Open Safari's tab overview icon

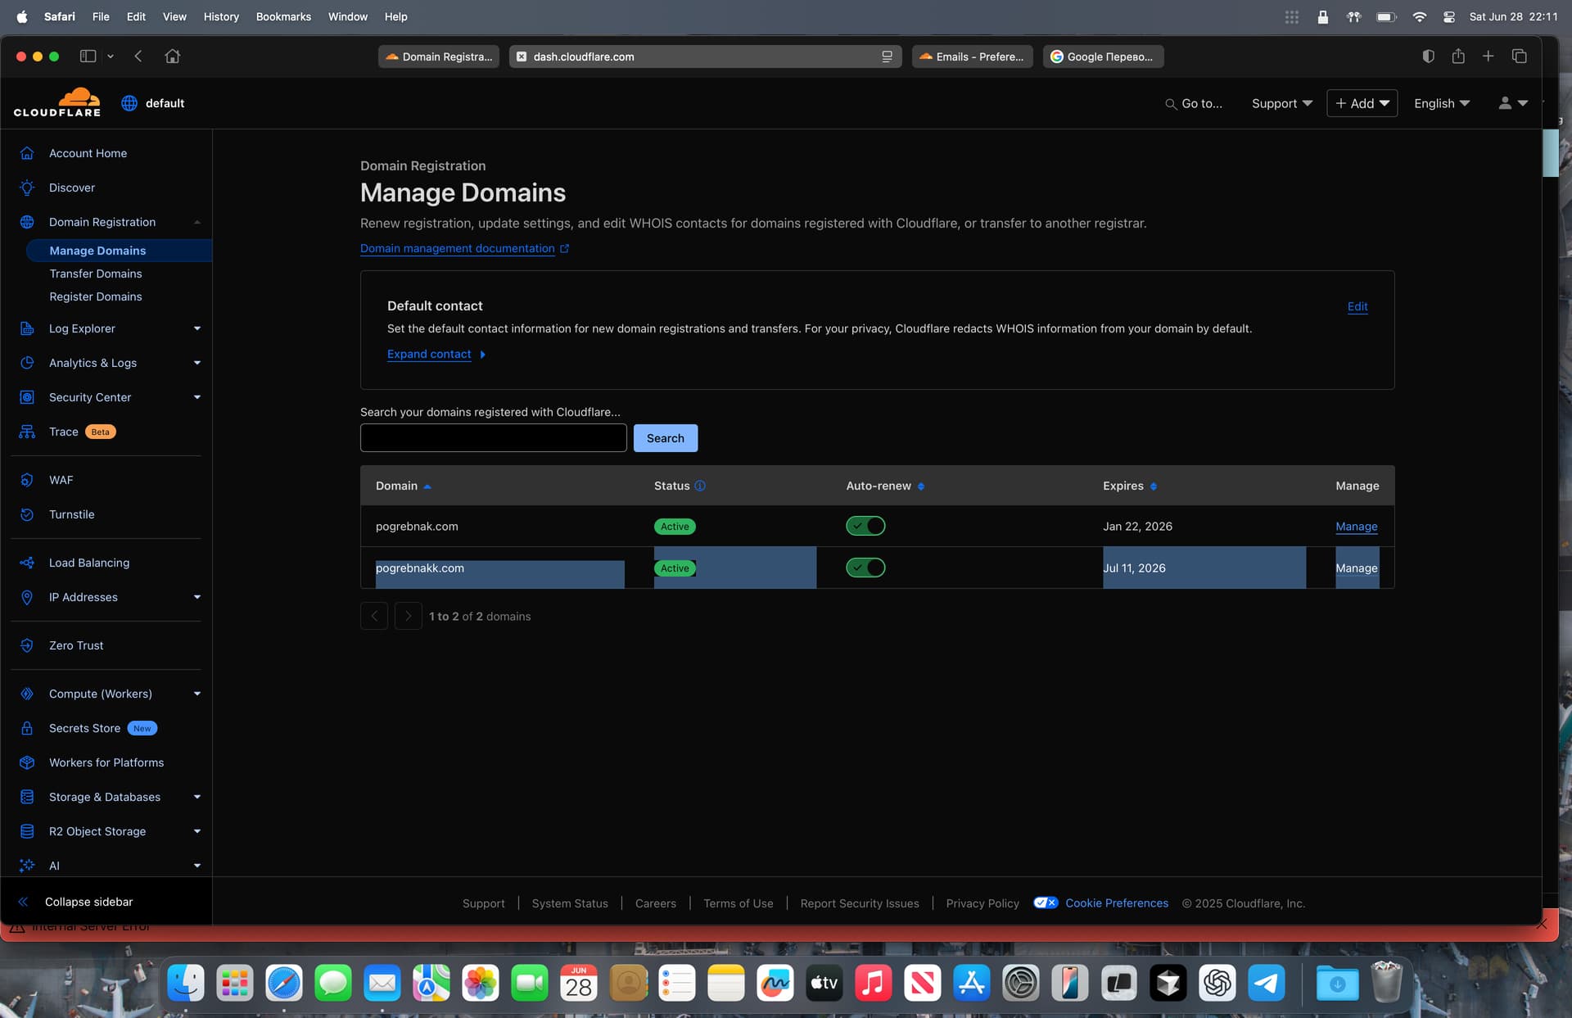click(1520, 56)
